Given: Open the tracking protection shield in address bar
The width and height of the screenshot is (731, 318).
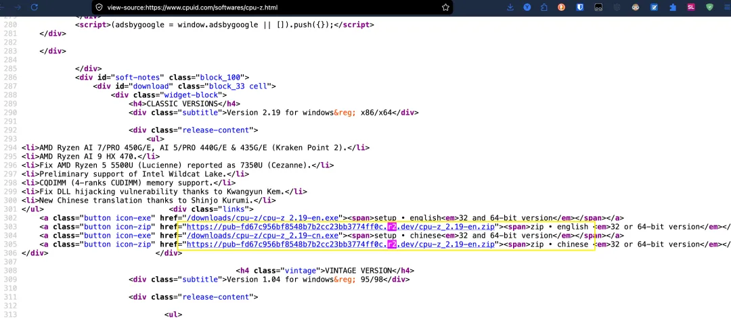Looking at the screenshot, I should [x=99, y=7].
